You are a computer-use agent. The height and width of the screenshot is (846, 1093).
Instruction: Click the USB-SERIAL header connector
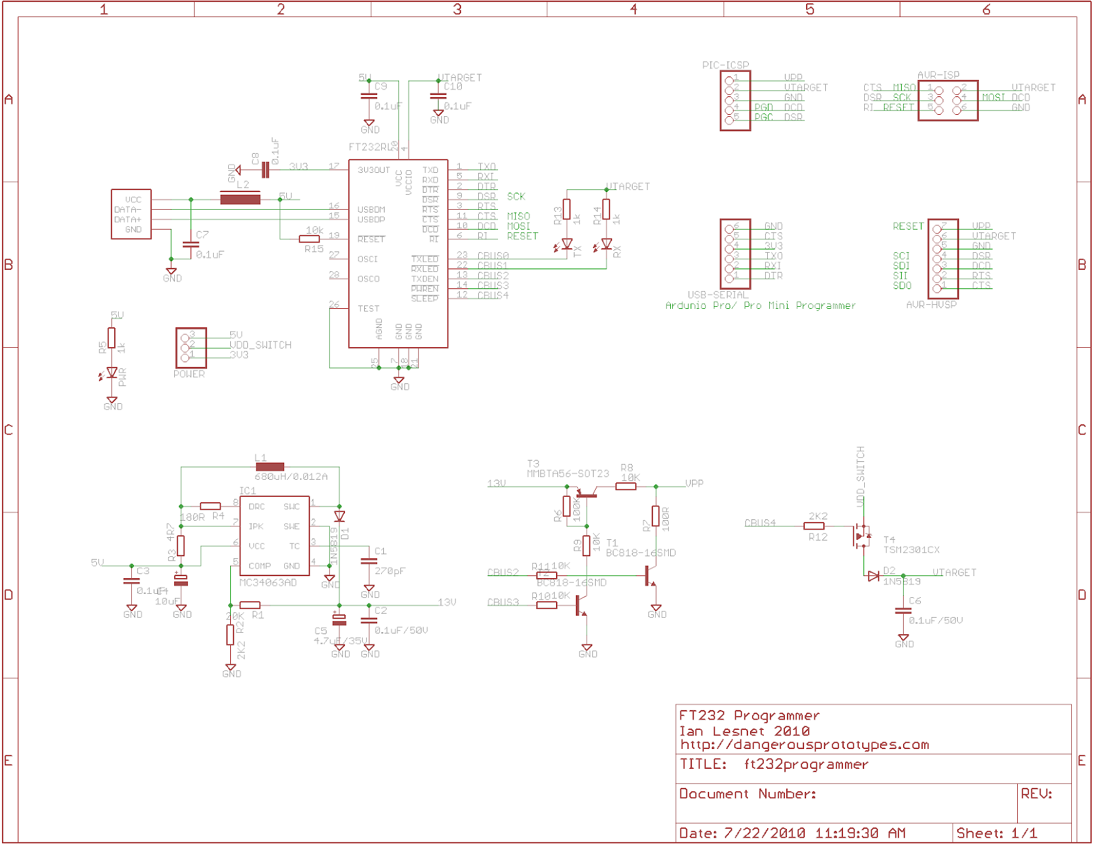(735, 254)
